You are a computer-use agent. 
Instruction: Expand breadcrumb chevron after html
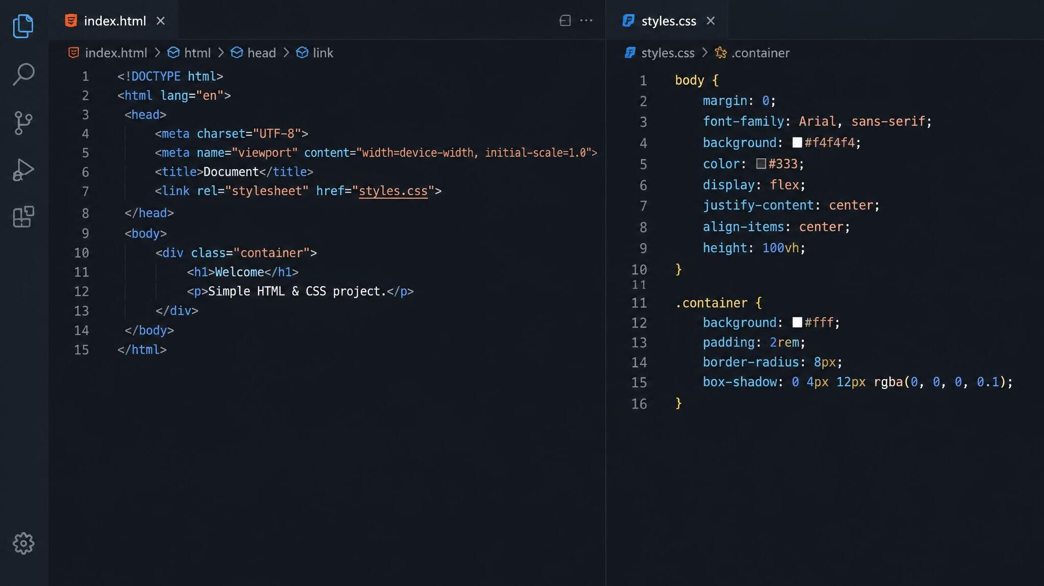pyautogui.click(x=221, y=53)
